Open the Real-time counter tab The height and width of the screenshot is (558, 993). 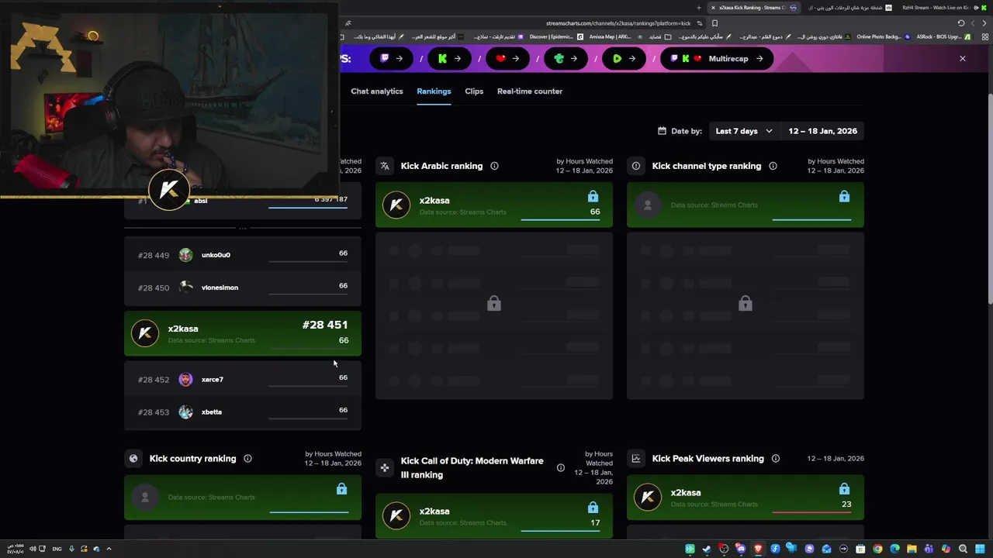pyautogui.click(x=530, y=91)
